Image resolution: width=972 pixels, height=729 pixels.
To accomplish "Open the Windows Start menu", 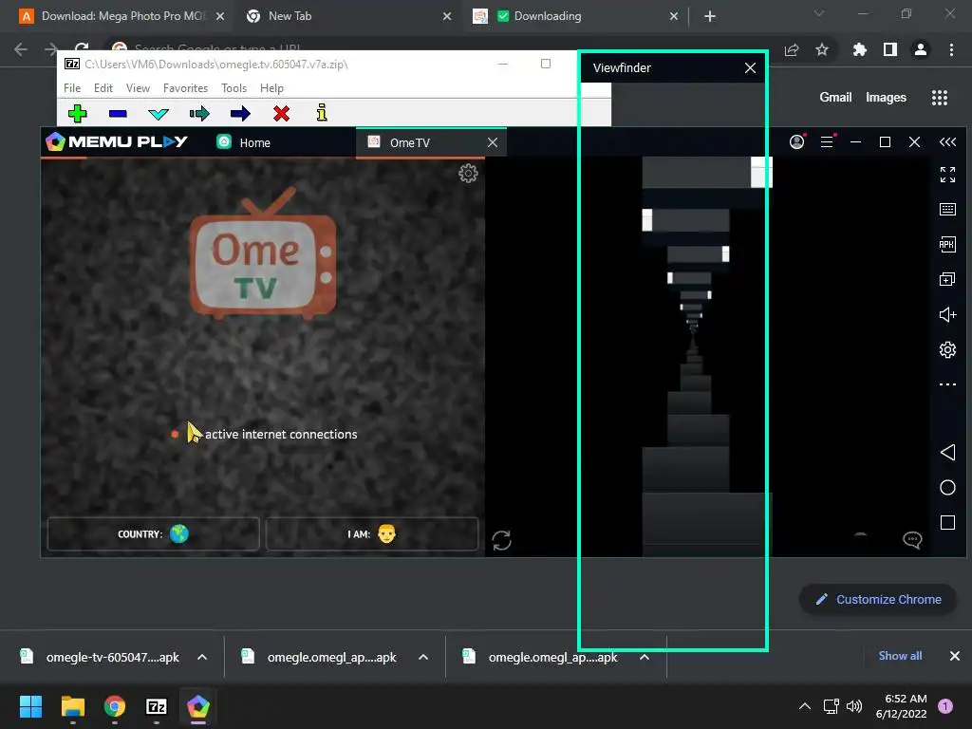I will 30,706.
